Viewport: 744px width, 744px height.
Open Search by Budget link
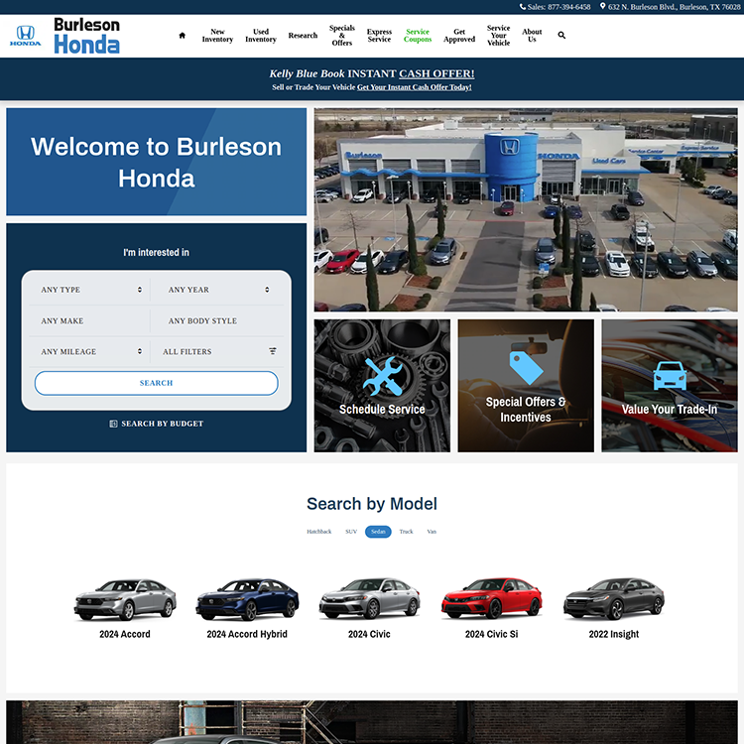(156, 424)
